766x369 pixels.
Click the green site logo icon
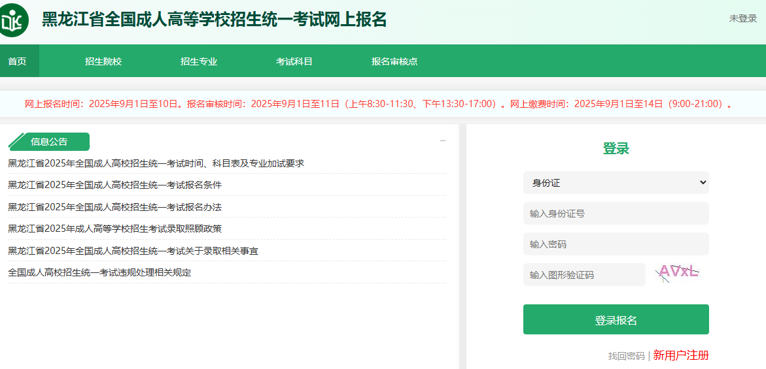(x=15, y=20)
